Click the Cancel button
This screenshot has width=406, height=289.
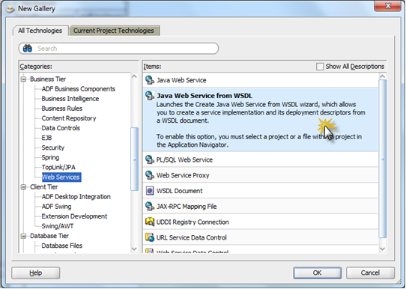pyautogui.click(x=370, y=273)
